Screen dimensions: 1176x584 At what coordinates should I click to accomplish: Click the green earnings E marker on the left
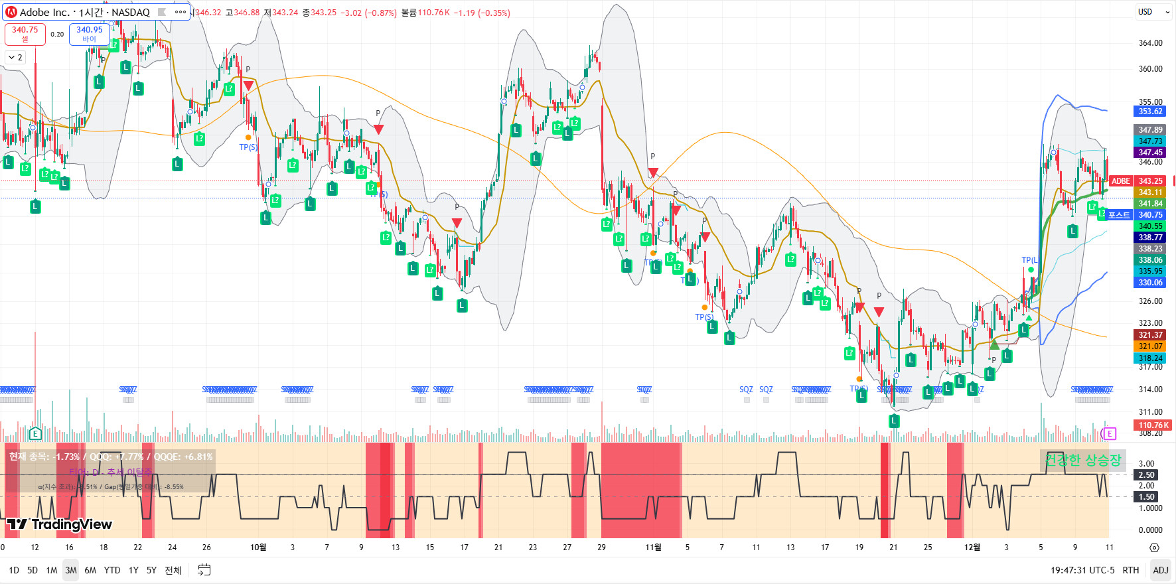(x=35, y=433)
